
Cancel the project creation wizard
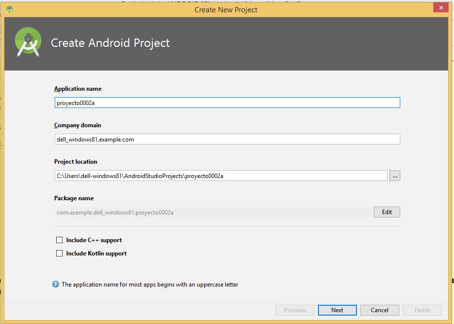point(380,310)
